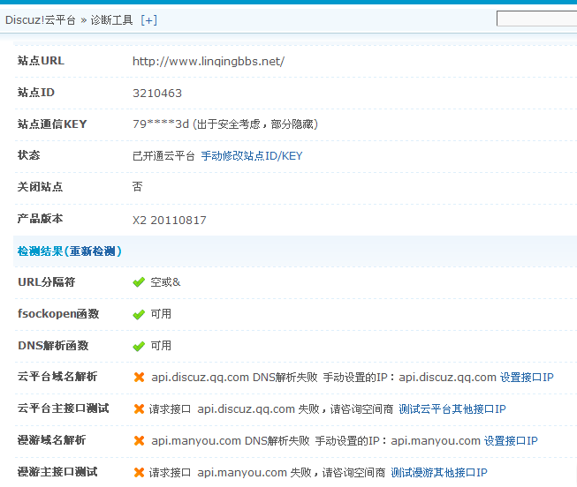Viewport: 577px width, 487px height.
Task: Click the 站点URL label
Action: click(41, 61)
